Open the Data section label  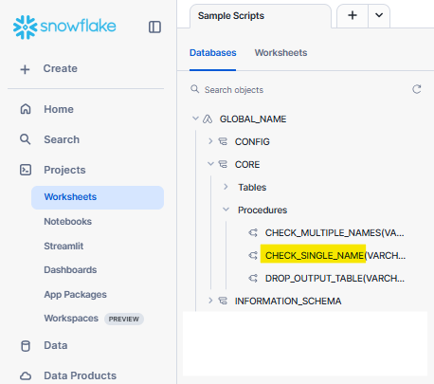coord(56,345)
